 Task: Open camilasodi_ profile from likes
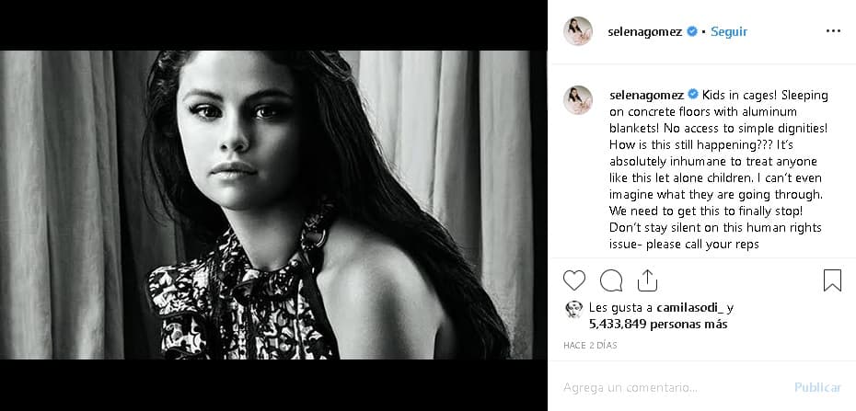point(690,308)
